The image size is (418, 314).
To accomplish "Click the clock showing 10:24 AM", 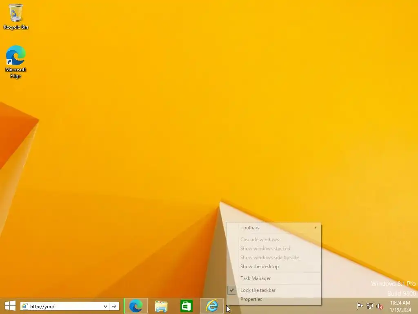I will tap(400, 306).
